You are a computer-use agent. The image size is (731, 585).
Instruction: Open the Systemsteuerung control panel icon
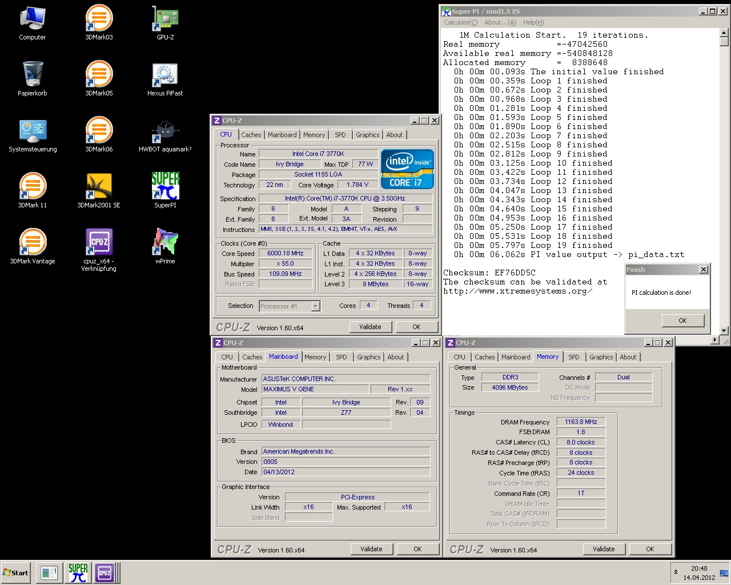(33, 134)
